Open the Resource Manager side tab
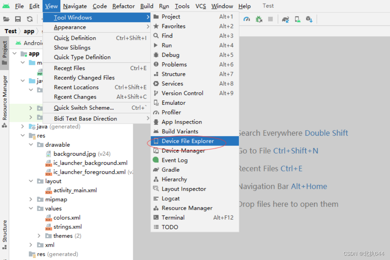 tap(4, 101)
